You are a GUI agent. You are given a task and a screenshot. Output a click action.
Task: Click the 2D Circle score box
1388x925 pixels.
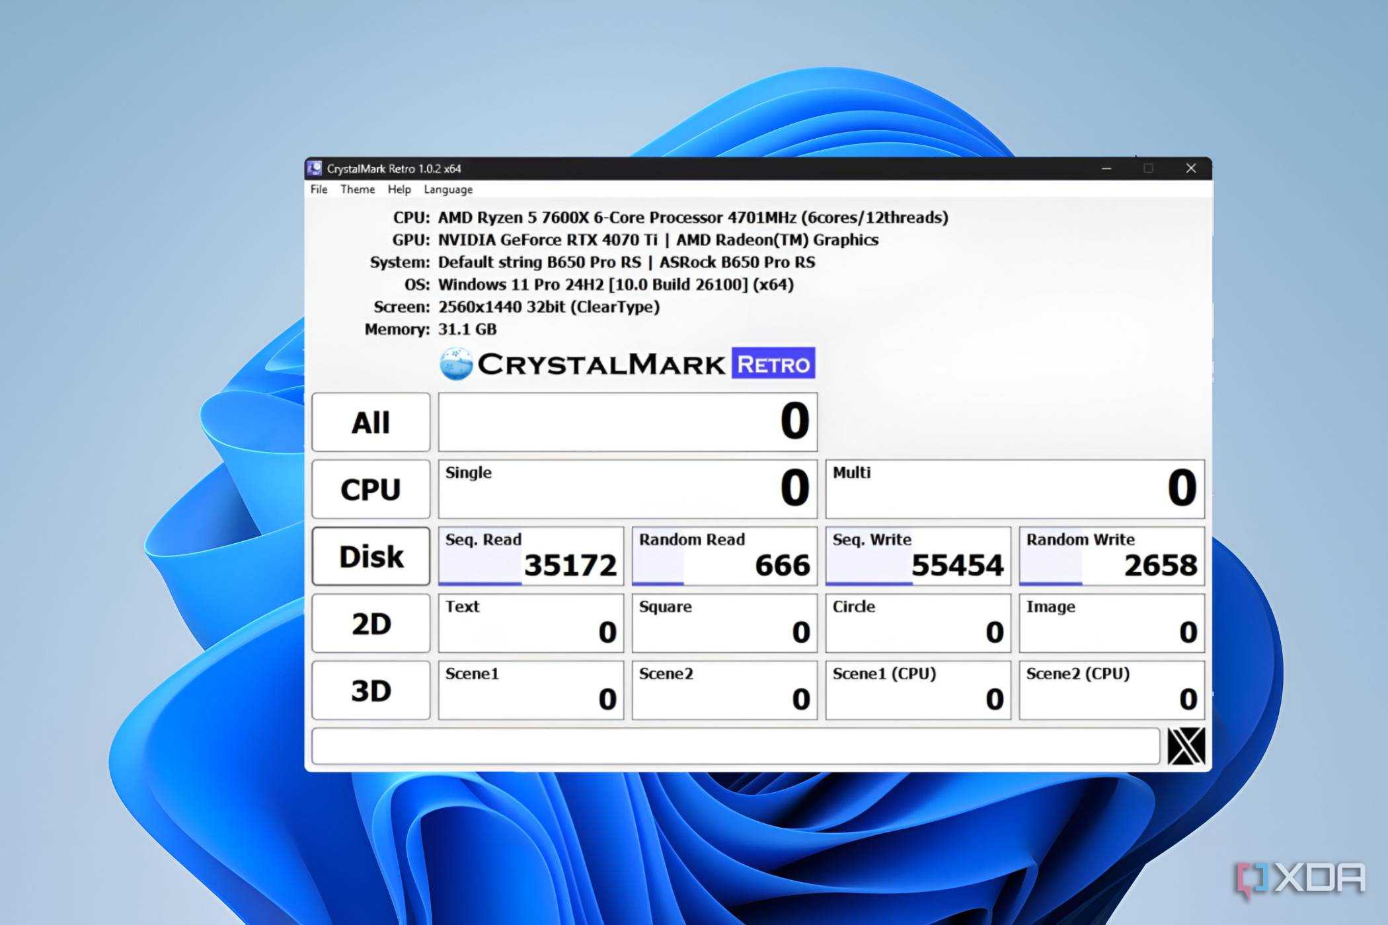pos(918,623)
